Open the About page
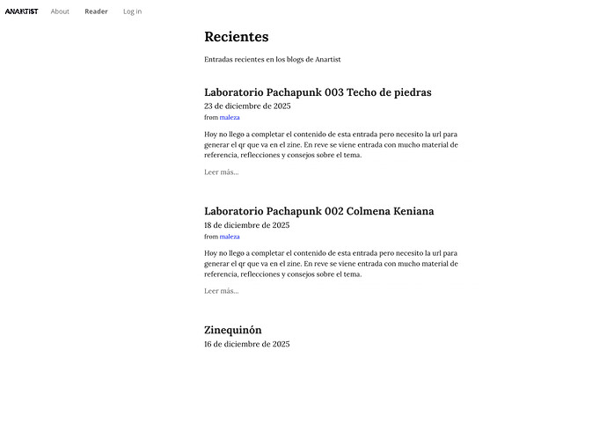This screenshot has width=607, height=438. pyautogui.click(x=60, y=11)
